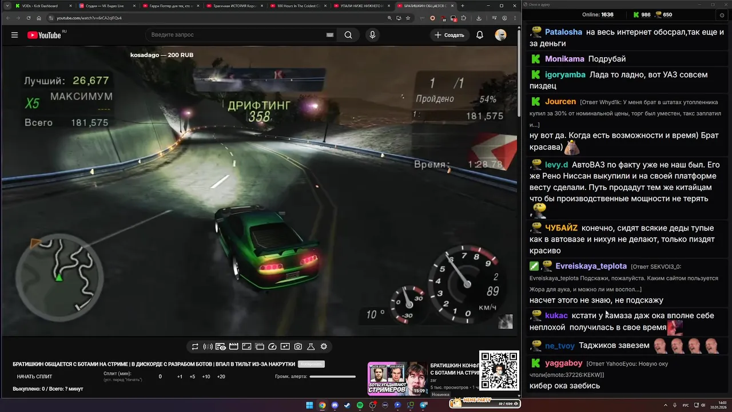Expand the browser tab search chevron
Screen dimensions: 732x412
[x=6, y=6]
